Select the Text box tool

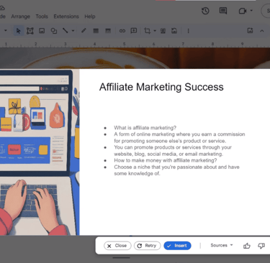[30, 31]
